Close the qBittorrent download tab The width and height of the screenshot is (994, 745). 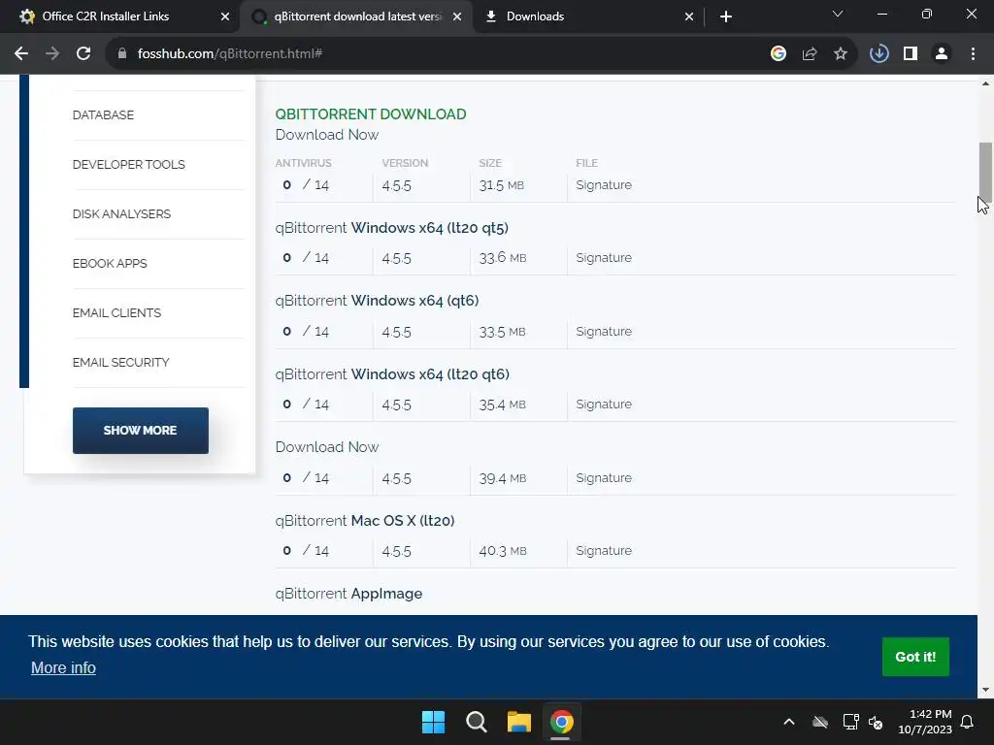(x=457, y=16)
